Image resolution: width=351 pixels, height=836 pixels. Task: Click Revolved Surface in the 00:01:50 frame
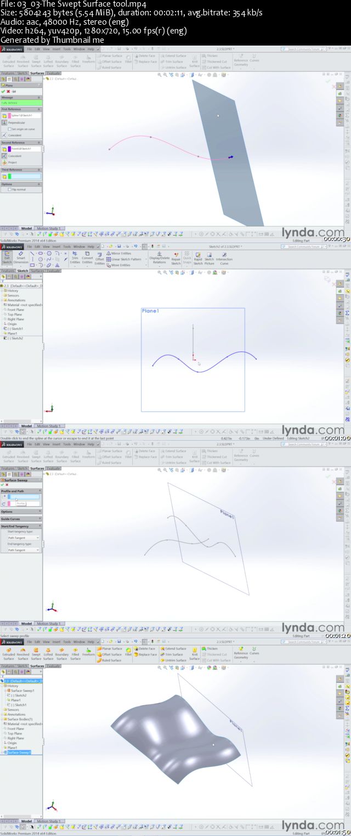[23, 653]
